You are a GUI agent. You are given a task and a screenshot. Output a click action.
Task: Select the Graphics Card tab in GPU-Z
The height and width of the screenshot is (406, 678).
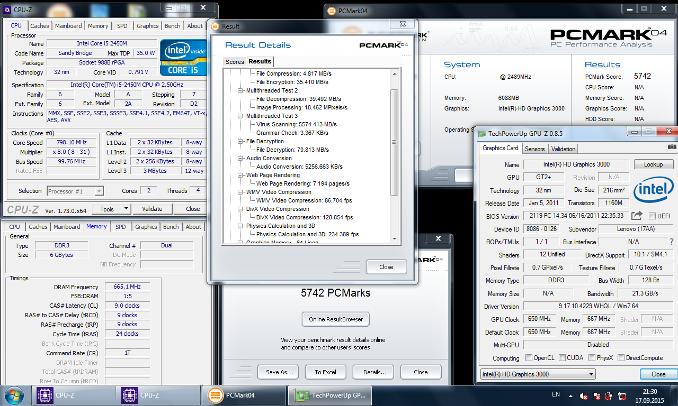(501, 148)
